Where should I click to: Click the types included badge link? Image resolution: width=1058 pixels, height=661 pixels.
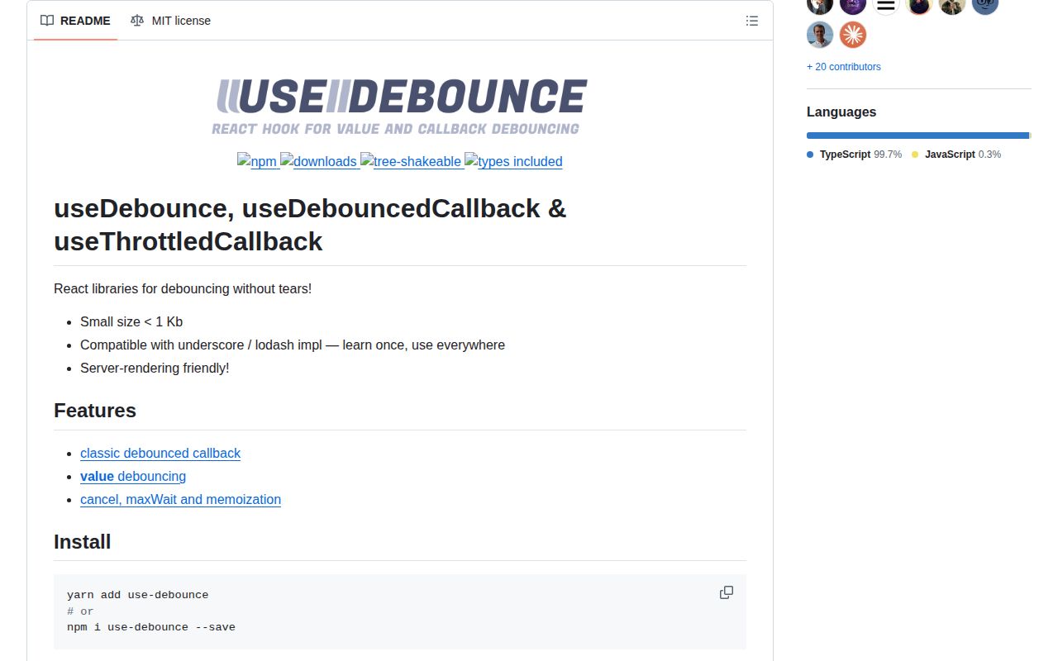point(513,161)
